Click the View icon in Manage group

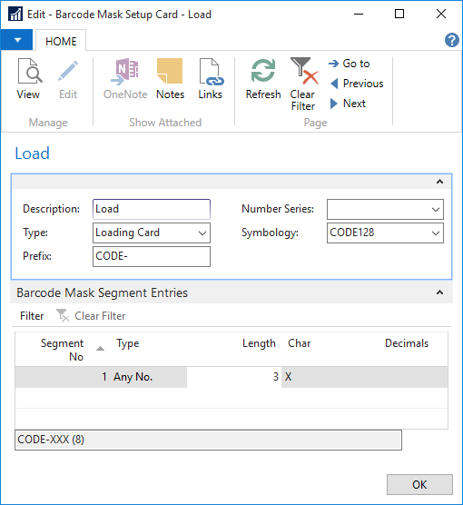coord(29,72)
